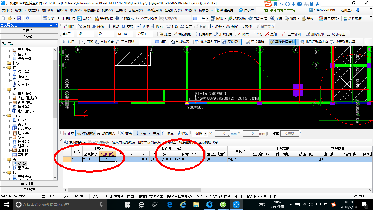This screenshot has height=210, width=373.
Task: Toggle 中点 midpoint snap
Action: click(x=154, y=133)
